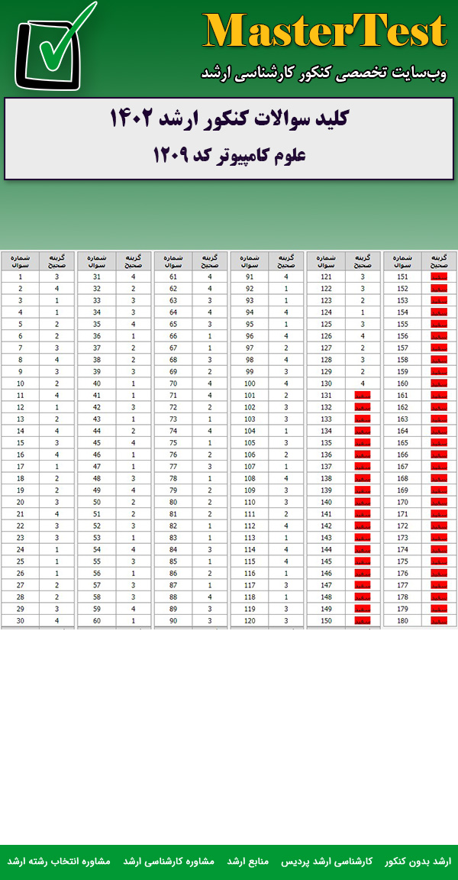The height and width of the screenshot is (880, 458).
Task: Click the علوم کامپیوتر کد ۱۲۰۹ subtitle
Action: [x=229, y=155]
